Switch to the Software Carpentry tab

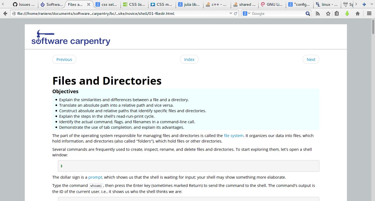pyautogui.click(x=51, y=4)
